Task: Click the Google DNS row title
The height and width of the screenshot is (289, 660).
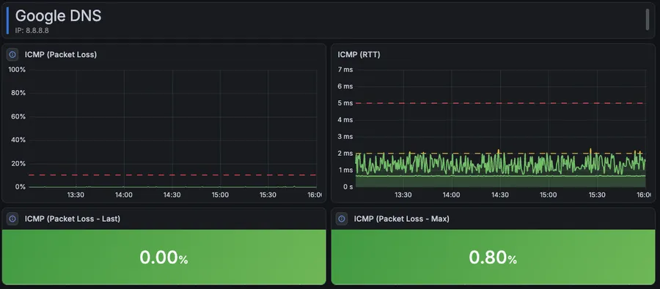Action: pyautogui.click(x=58, y=16)
